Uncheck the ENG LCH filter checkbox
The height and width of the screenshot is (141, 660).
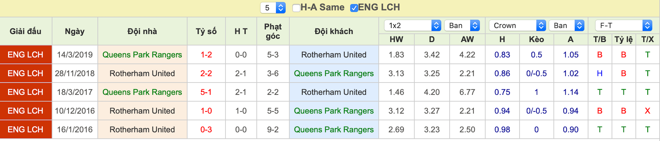click(354, 8)
